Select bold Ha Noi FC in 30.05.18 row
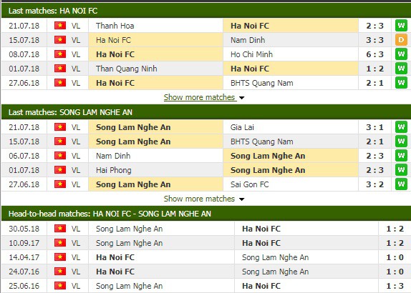 (x=261, y=229)
